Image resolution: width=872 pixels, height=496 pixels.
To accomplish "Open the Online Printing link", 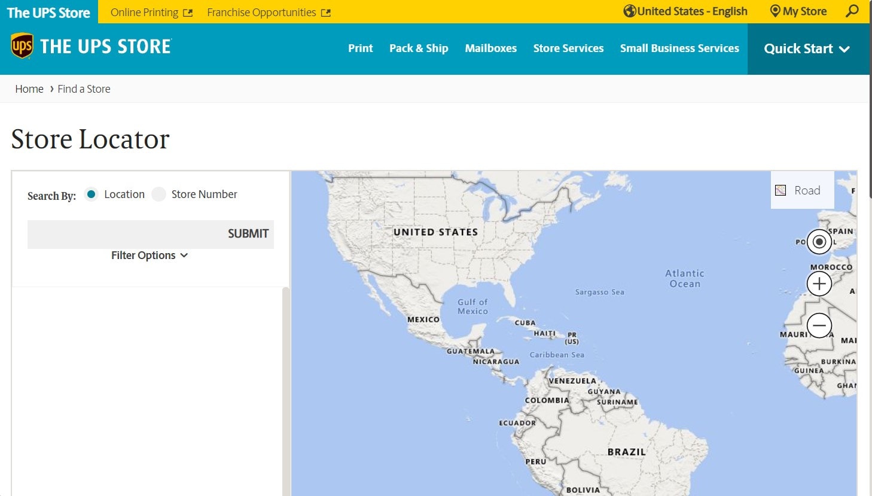I will pos(144,13).
